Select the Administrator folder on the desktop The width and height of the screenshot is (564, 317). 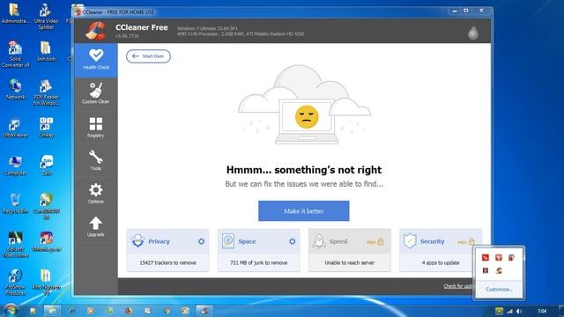click(x=15, y=14)
